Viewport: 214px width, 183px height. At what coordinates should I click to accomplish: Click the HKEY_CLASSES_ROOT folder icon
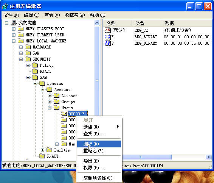[21, 29]
